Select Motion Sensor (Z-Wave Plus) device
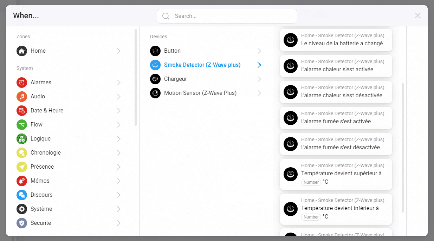 [x=206, y=93]
